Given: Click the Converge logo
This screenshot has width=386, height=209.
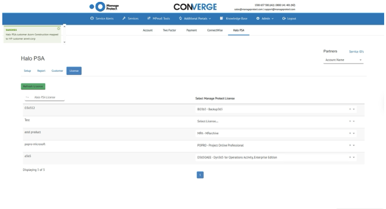Looking at the screenshot, I should pos(195,7).
